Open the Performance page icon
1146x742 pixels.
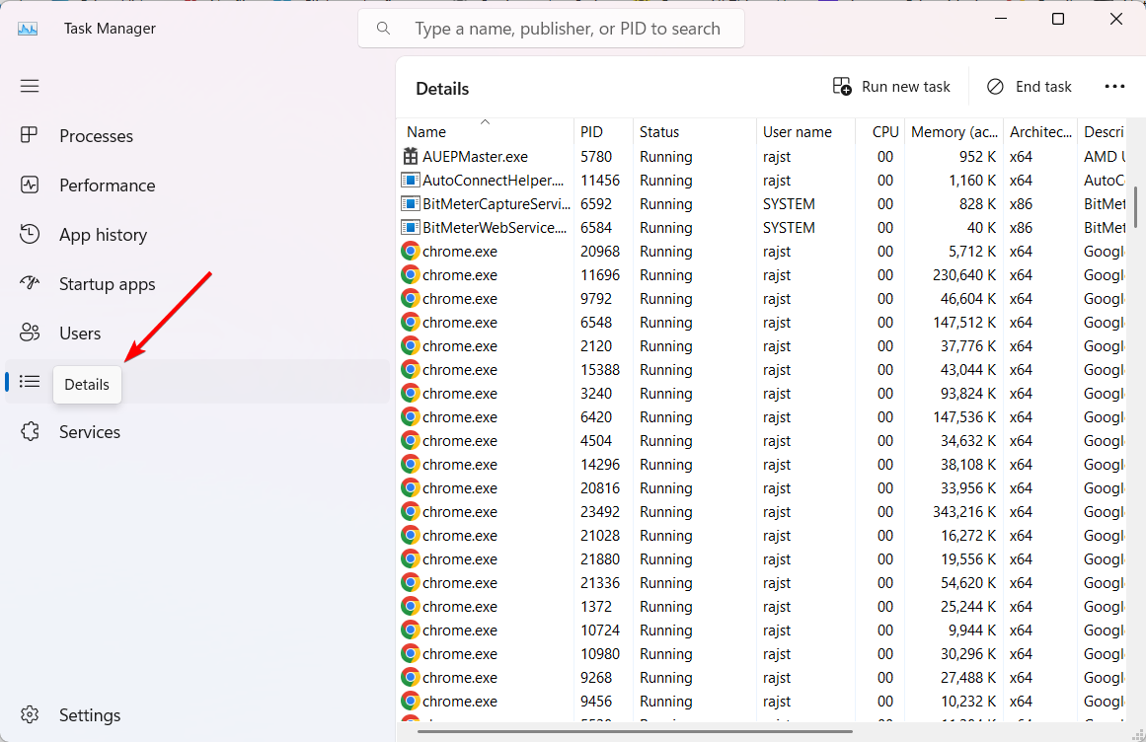(x=30, y=185)
